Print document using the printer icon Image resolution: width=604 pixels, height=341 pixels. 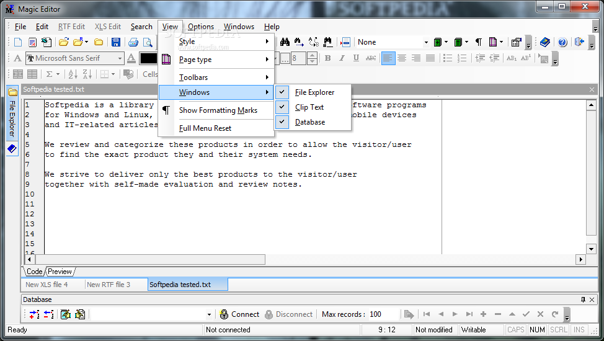tap(133, 42)
